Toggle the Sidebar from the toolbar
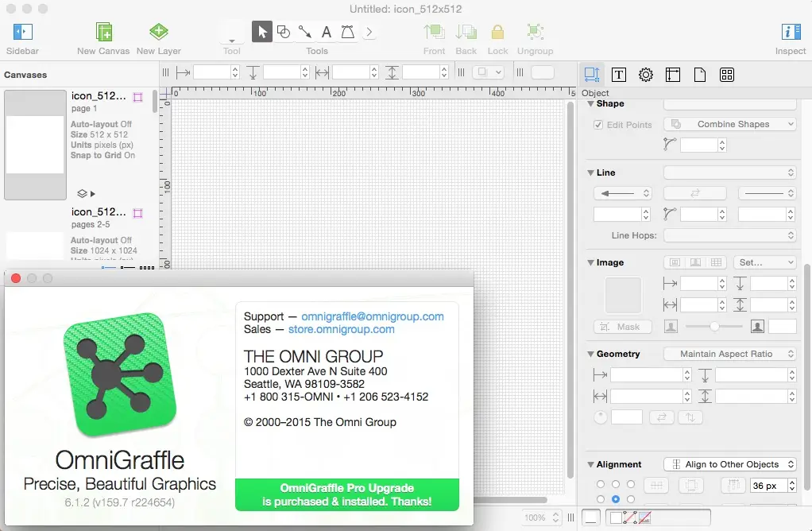The image size is (812, 531). (x=22, y=32)
